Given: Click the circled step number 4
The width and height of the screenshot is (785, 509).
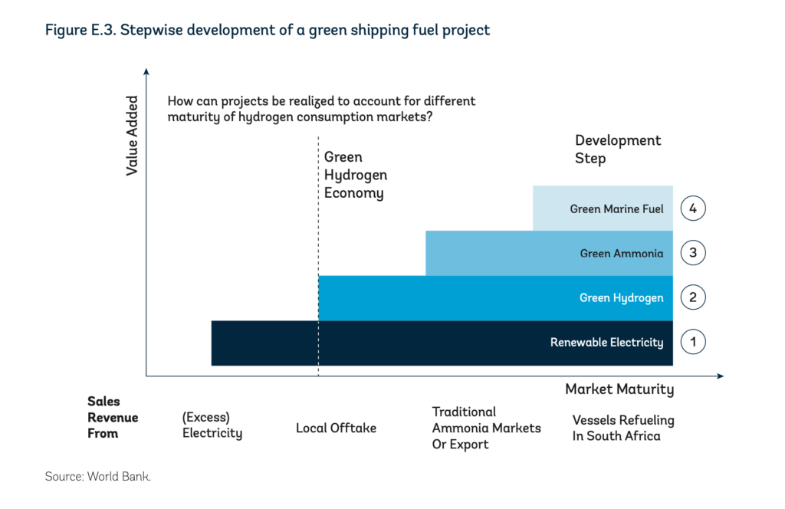Looking at the screenshot, I should coord(693,208).
